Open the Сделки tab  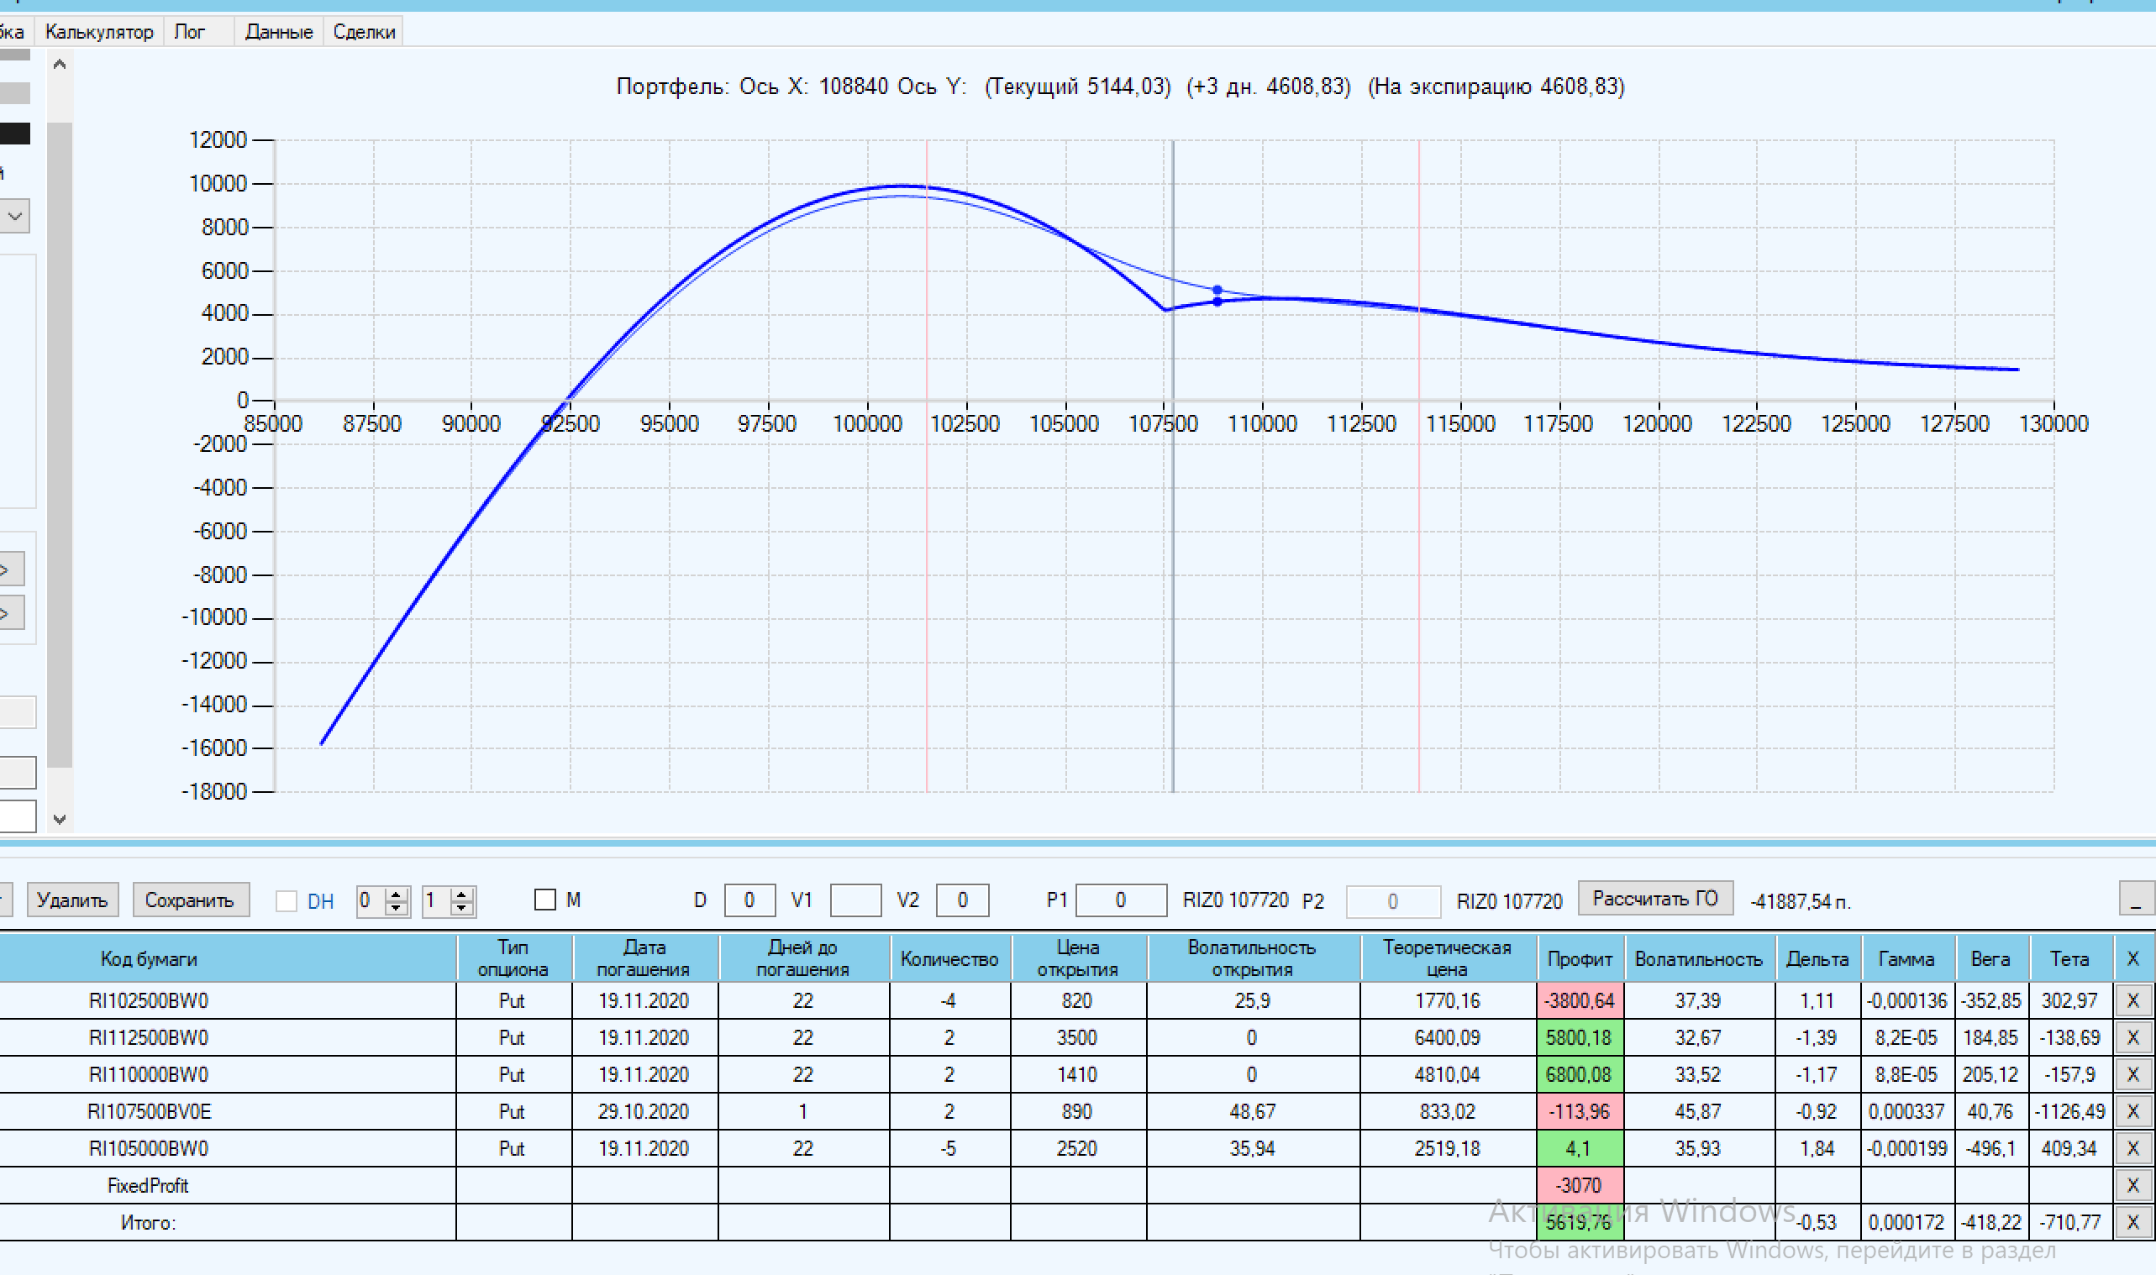coord(364,32)
